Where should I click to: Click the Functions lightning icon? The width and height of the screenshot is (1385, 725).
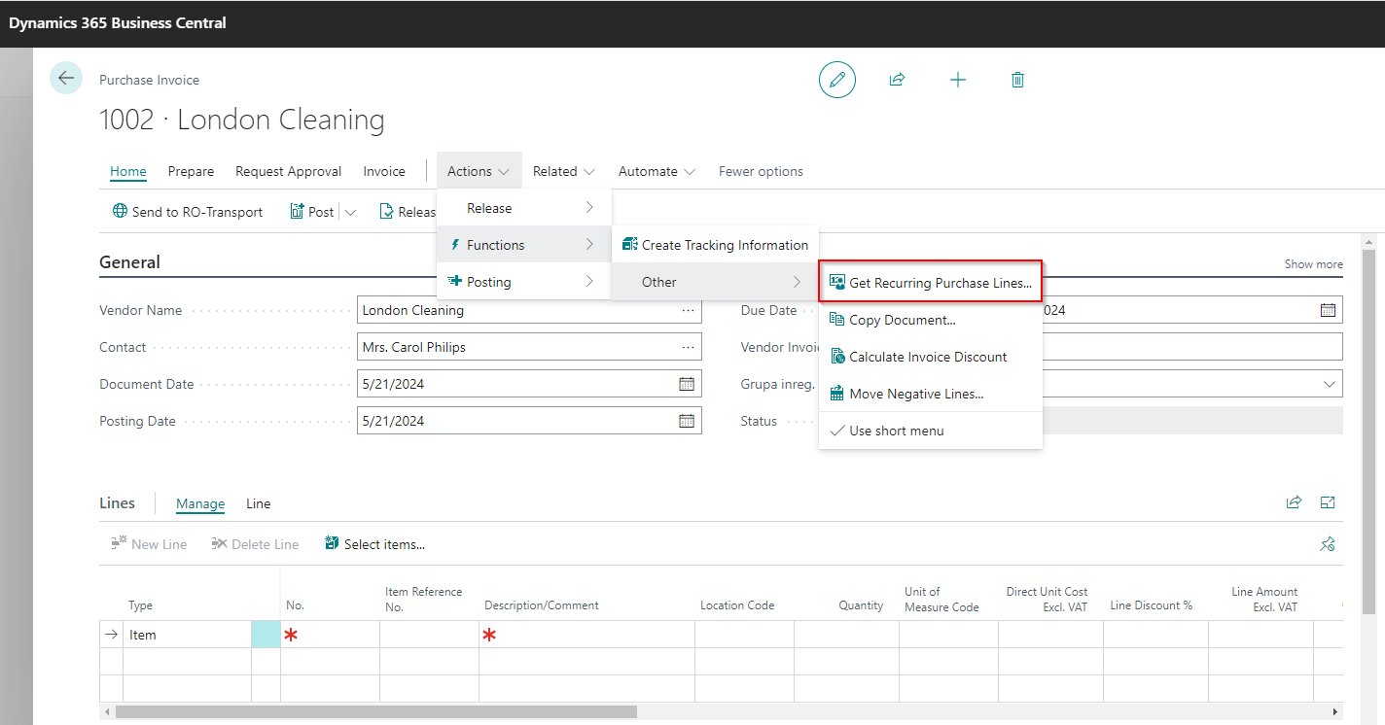454,245
